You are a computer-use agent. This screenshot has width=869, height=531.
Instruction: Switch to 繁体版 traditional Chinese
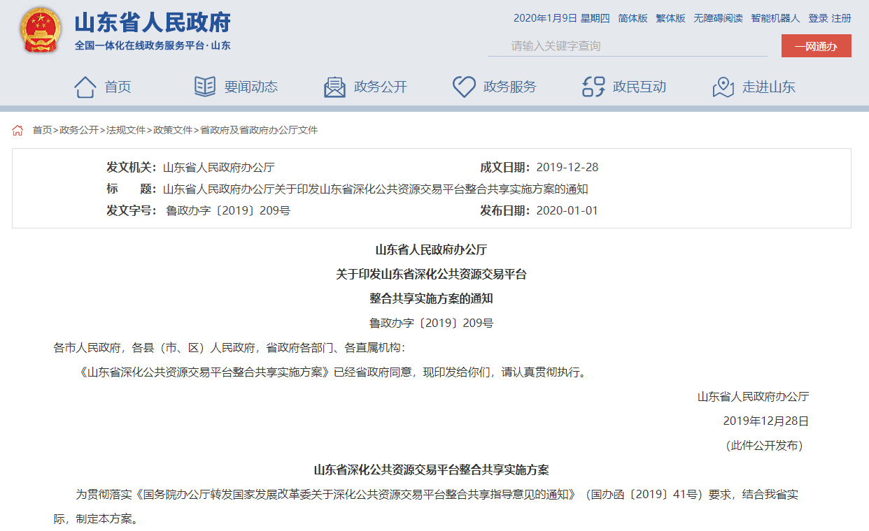tap(670, 18)
